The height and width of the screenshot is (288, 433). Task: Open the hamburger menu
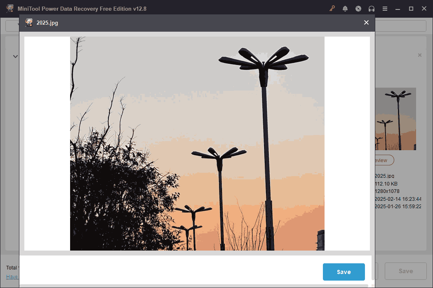click(x=385, y=8)
